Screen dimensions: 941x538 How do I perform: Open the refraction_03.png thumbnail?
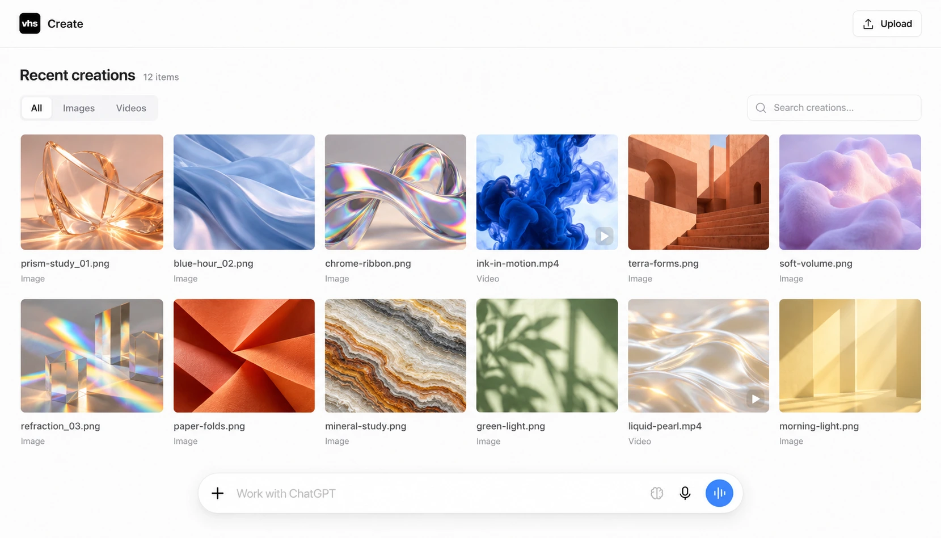coord(92,356)
